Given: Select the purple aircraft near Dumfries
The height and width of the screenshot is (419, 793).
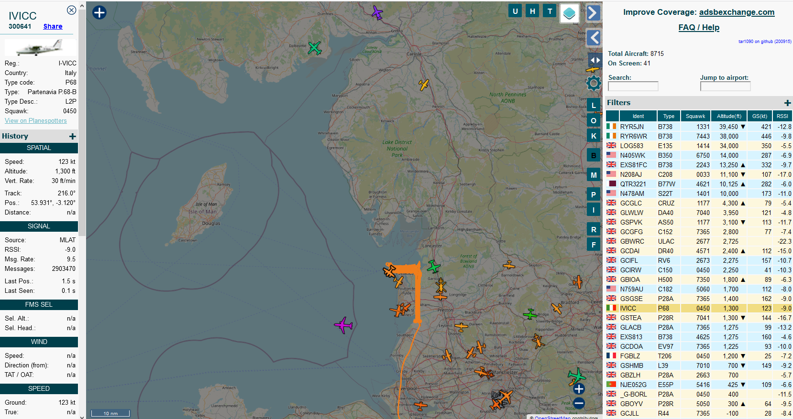Looking at the screenshot, I should [x=377, y=13].
